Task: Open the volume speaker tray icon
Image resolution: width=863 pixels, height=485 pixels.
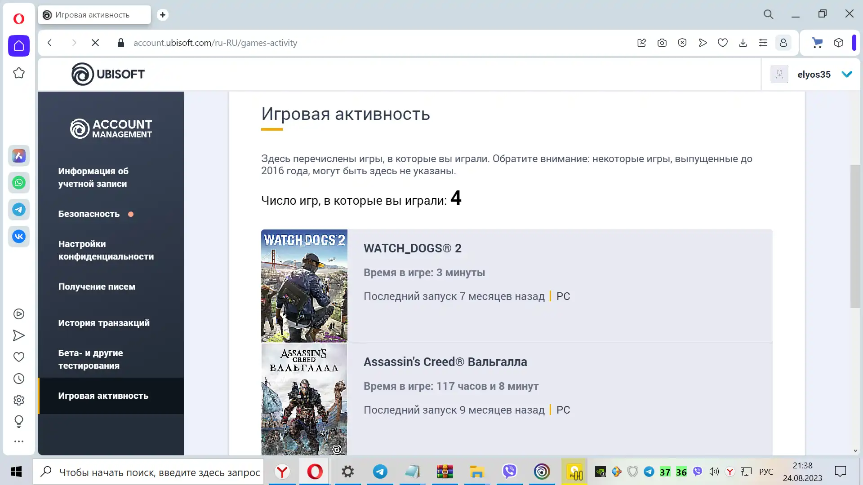Action: (x=713, y=472)
